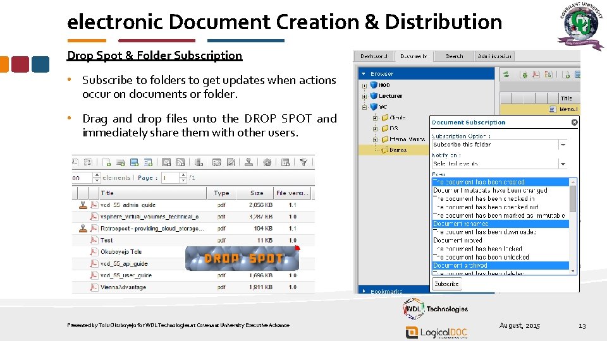Expand the HOD workspace node
Viewport: 607px width, 341px height.
364,85
